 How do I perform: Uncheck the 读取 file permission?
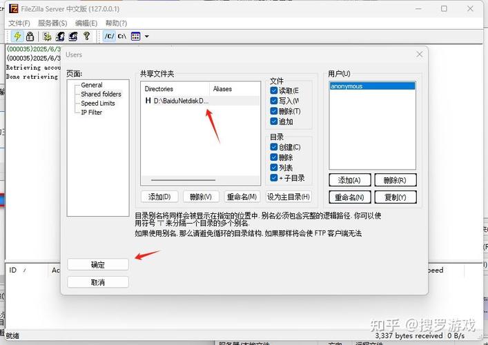point(274,90)
